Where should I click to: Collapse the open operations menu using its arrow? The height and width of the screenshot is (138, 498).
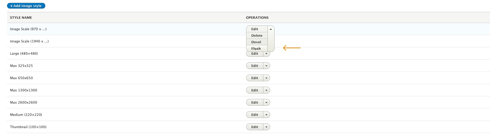[x=271, y=29]
